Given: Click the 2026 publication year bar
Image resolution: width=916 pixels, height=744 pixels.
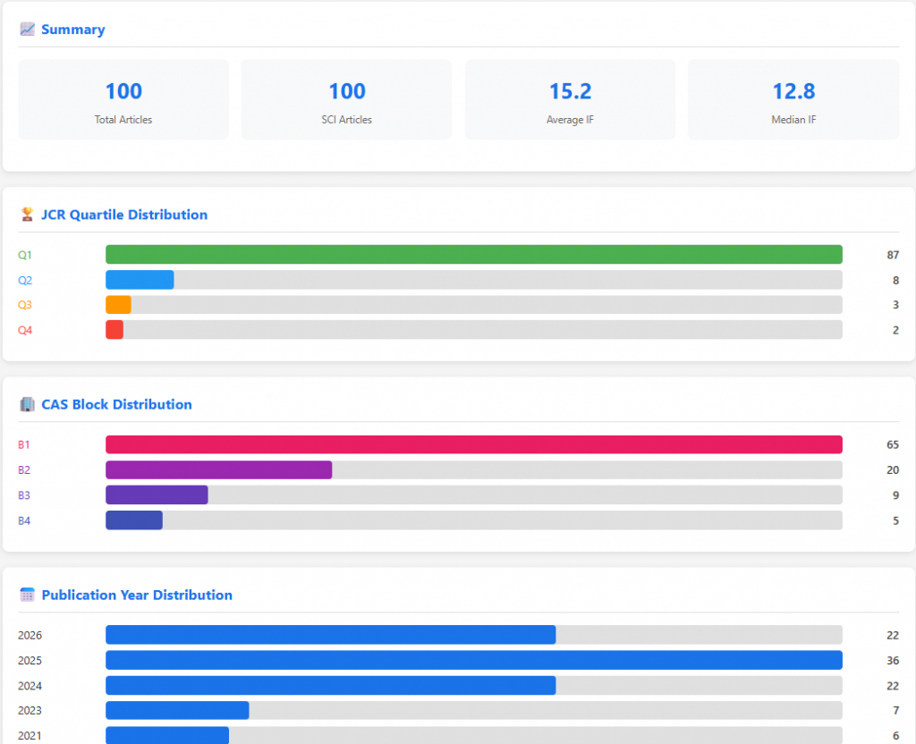Looking at the screenshot, I should coord(331,635).
